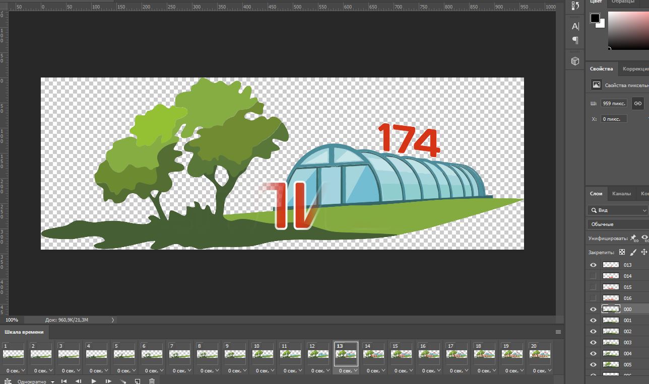The image size is (649, 384).
Task: Select frame 19 thumbnail in timeline
Action: [512, 354]
